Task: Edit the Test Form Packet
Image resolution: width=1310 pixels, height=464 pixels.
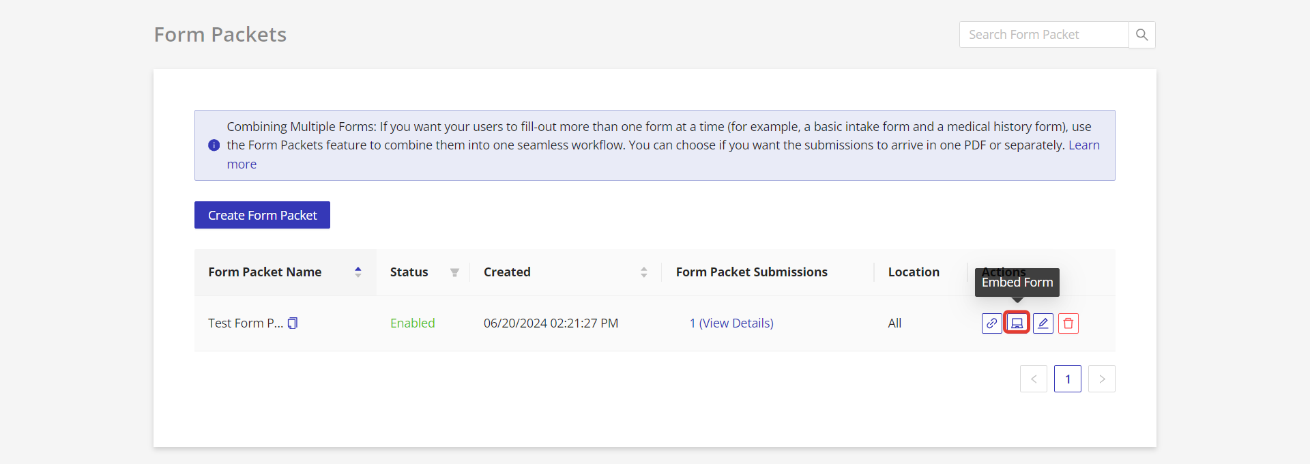Action: click(1043, 323)
